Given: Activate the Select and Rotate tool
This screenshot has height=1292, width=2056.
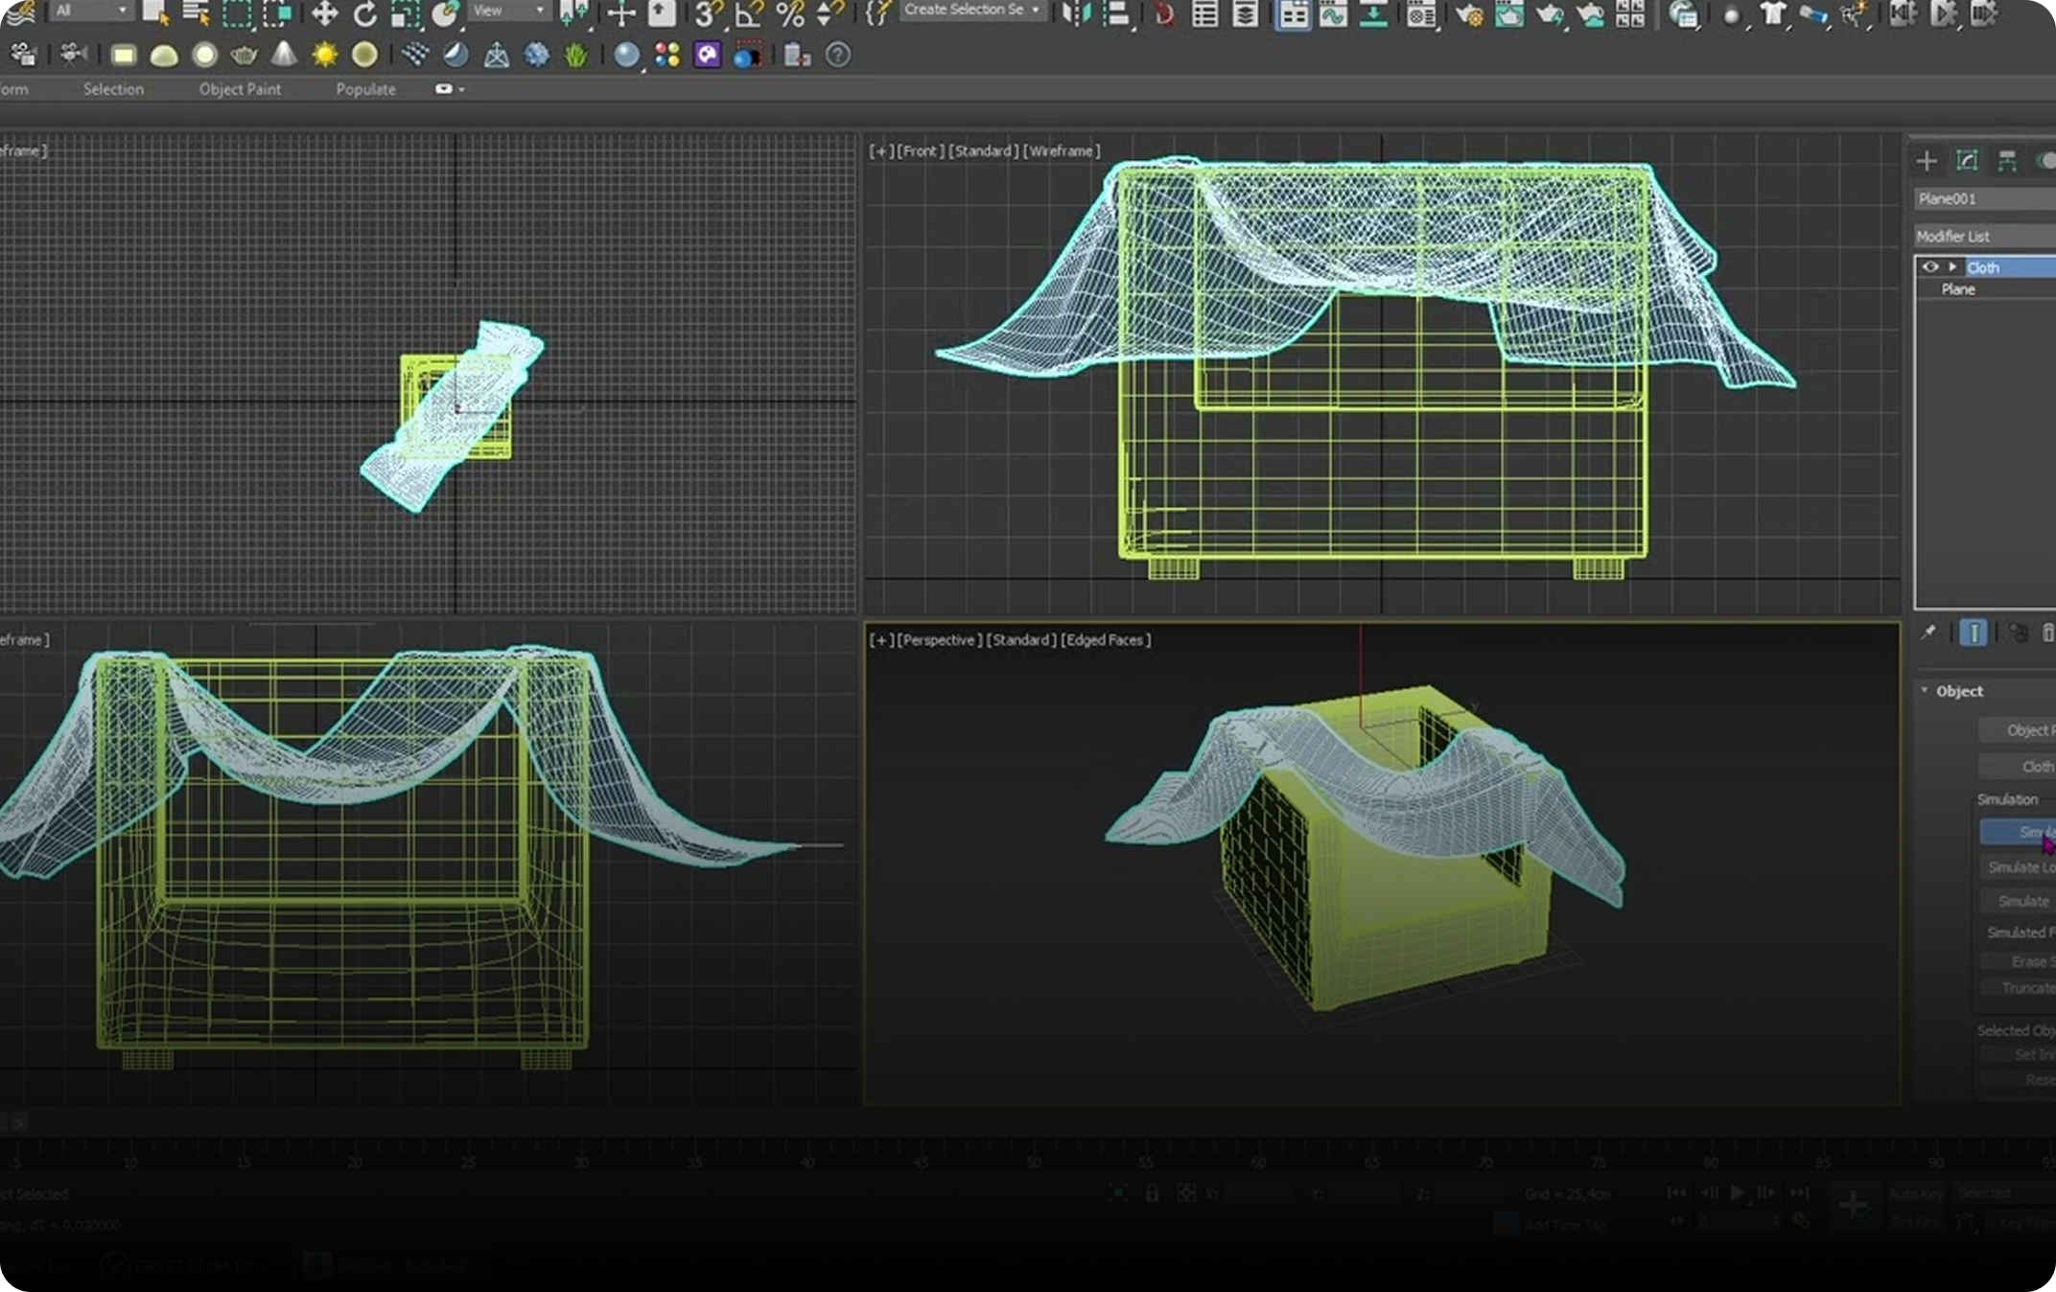Looking at the screenshot, I should click(364, 13).
